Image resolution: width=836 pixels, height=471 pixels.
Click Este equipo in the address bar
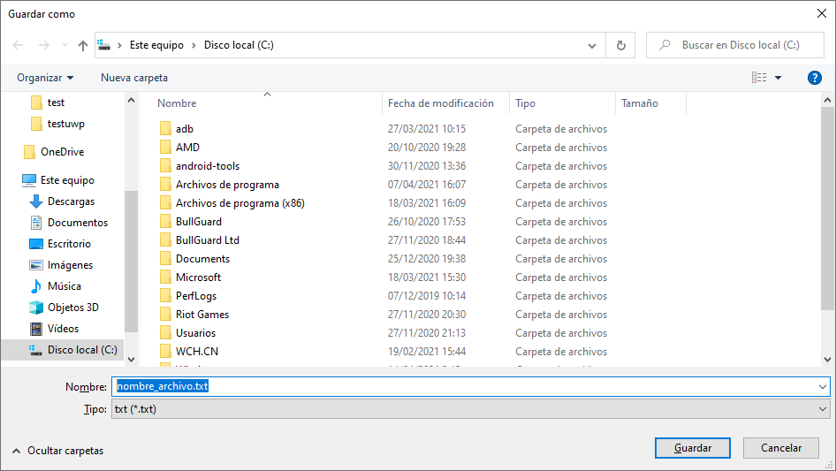pyautogui.click(x=156, y=45)
